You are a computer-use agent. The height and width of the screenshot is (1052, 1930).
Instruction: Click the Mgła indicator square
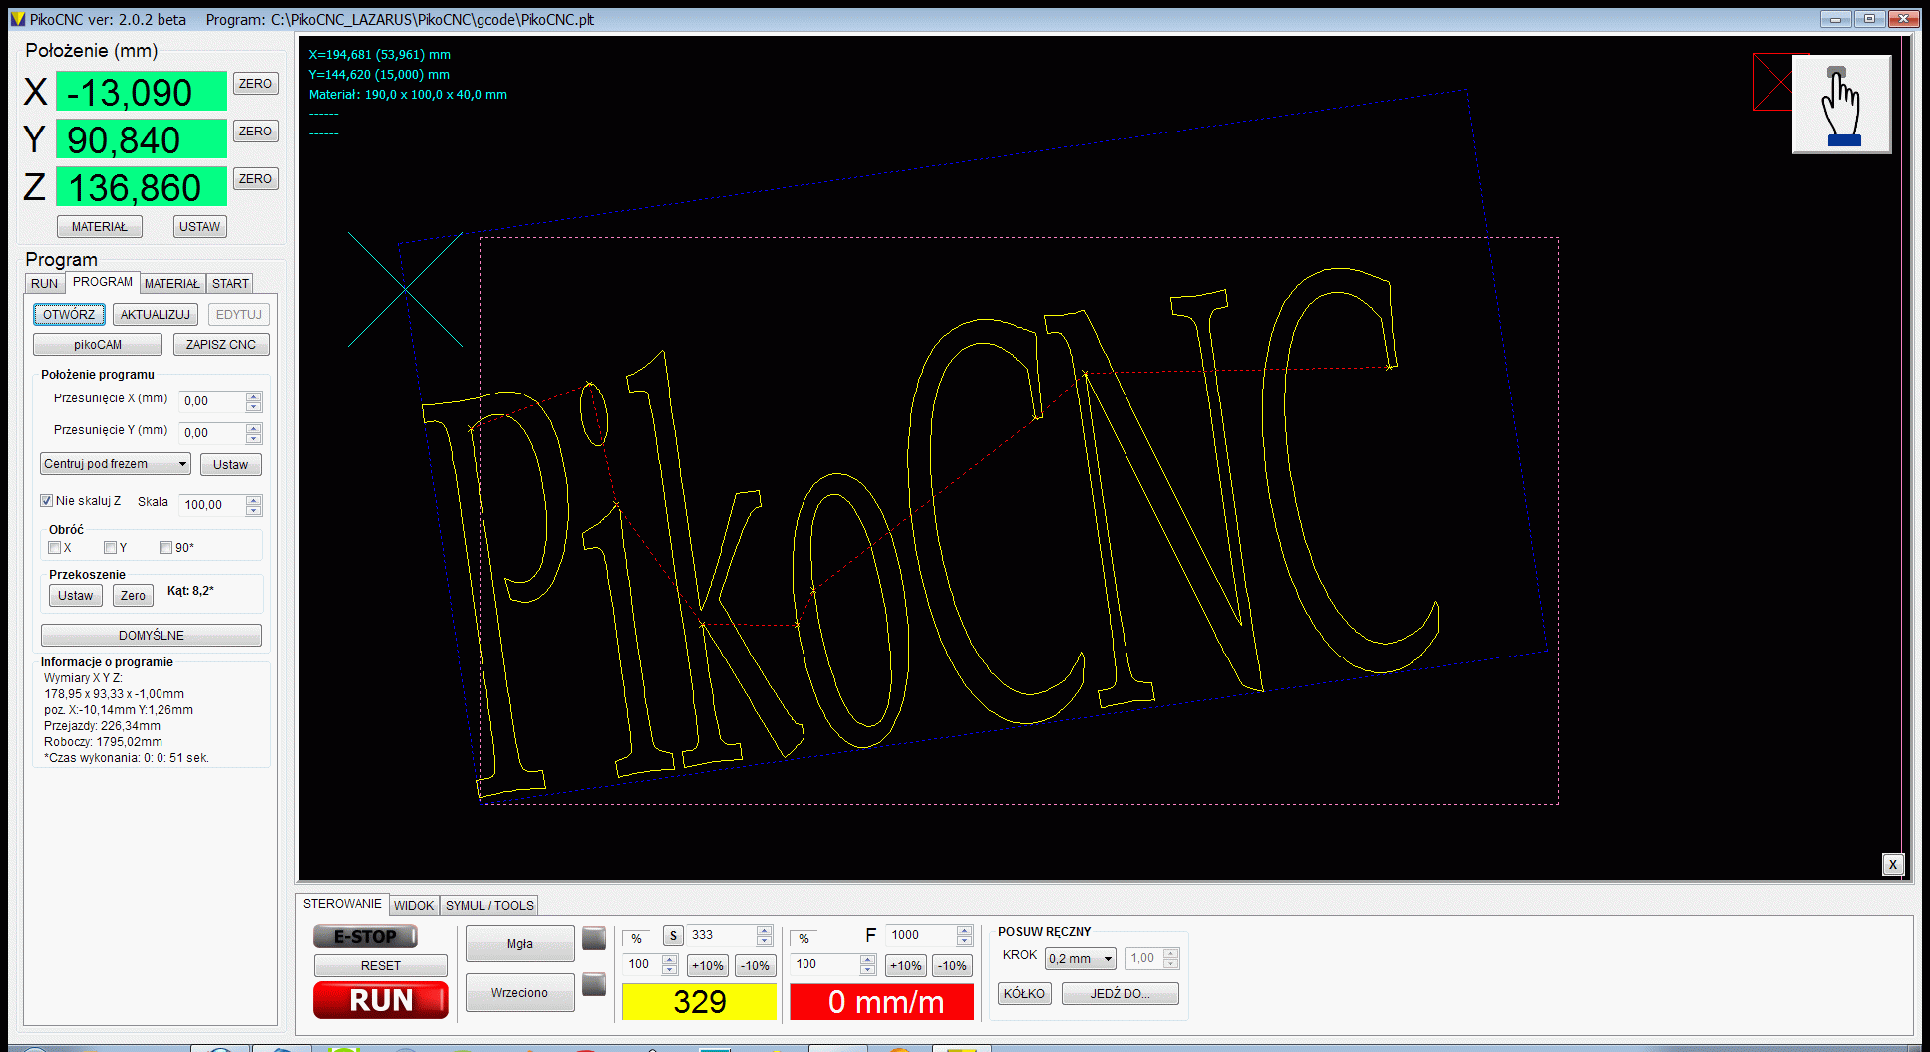click(594, 938)
